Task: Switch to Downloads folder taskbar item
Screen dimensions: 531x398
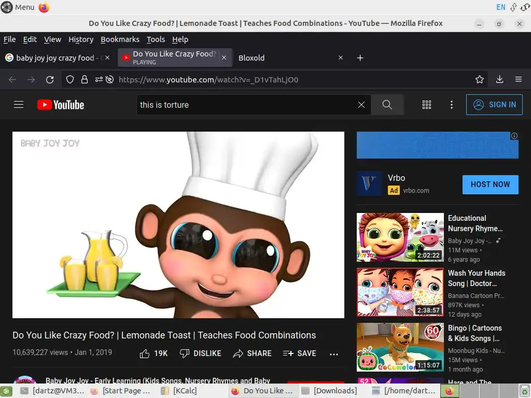Action: coord(329,391)
